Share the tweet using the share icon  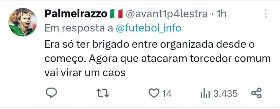[256, 93]
